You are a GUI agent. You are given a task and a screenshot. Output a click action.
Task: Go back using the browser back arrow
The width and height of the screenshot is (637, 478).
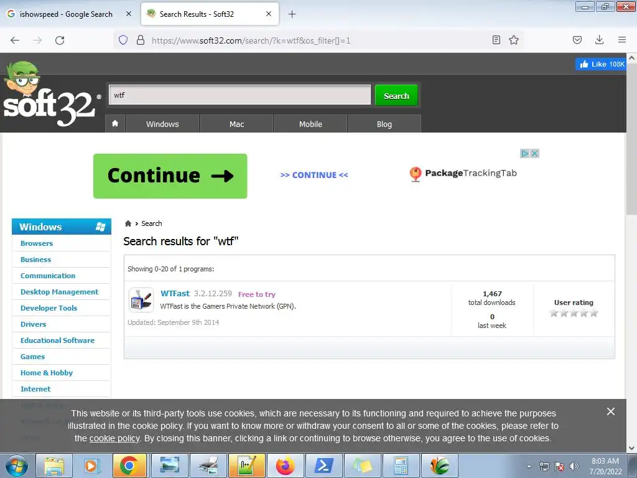[15, 40]
